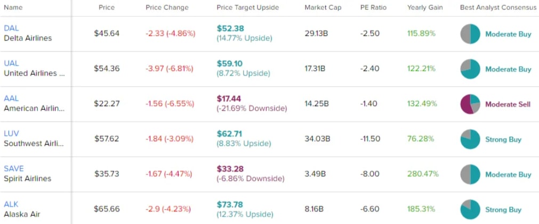Click American Airlines Moderate Sell pie icon

470,104
